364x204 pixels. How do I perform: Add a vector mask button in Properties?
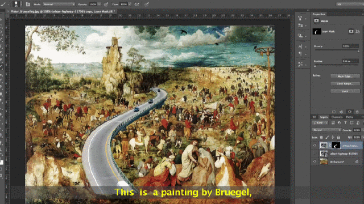[358, 31]
